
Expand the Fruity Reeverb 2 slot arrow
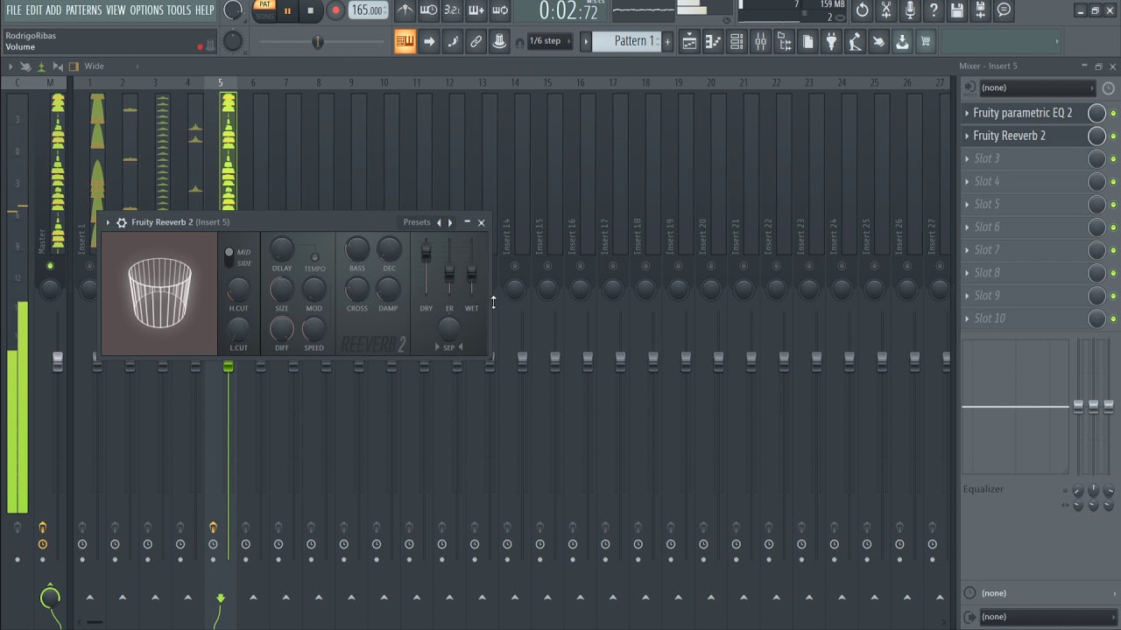click(x=967, y=136)
